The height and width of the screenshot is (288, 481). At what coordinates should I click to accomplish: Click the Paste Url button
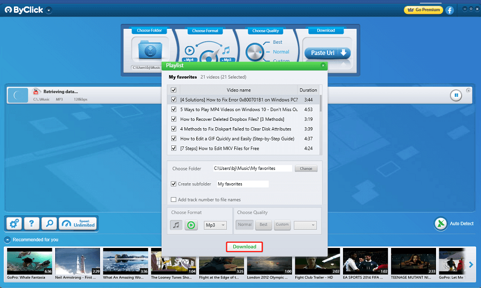[327, 53]
